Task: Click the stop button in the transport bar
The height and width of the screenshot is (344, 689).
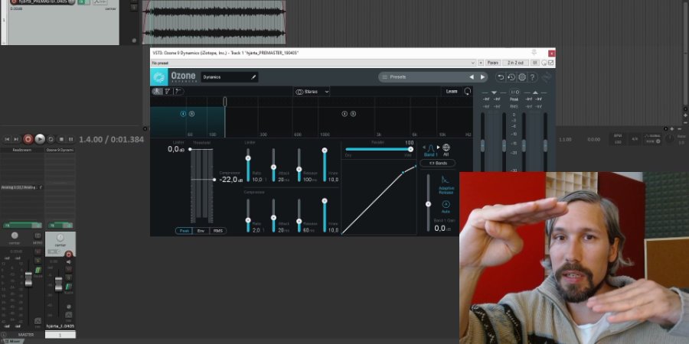Action: 61,139
